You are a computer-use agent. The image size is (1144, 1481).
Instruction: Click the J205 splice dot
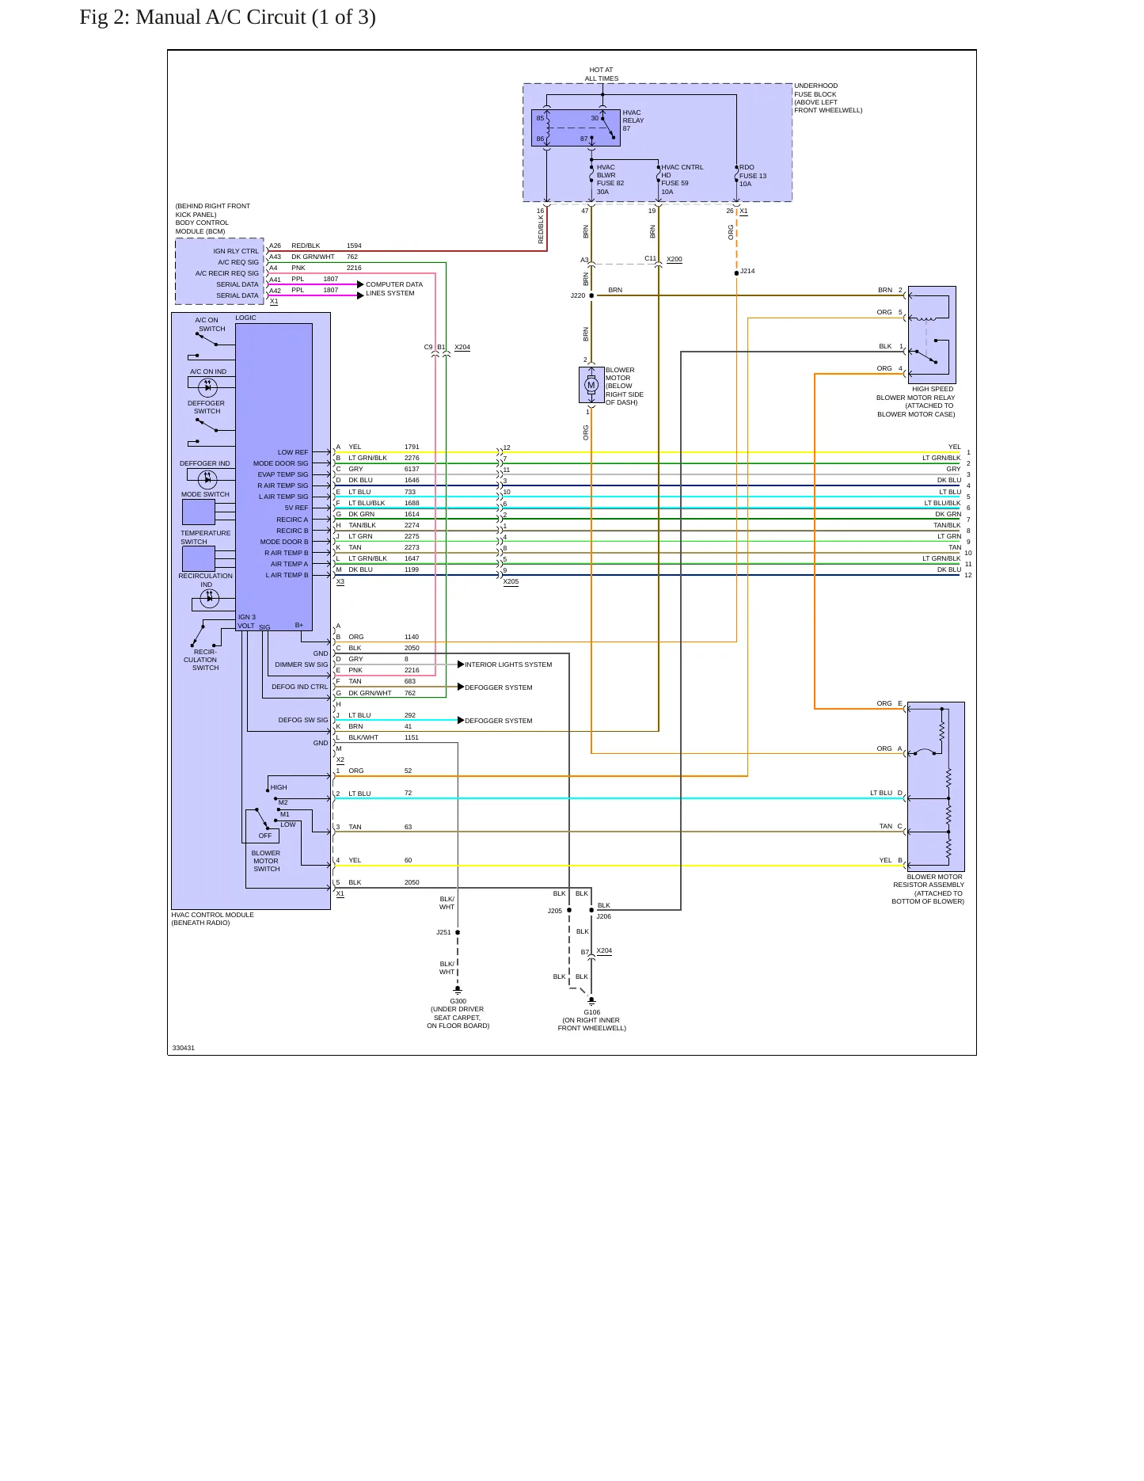tap(569, 910)
